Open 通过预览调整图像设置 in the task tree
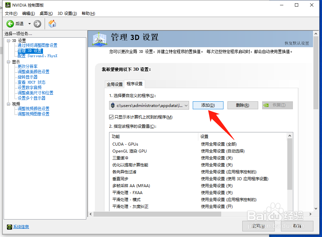Image resolution: width=322 pixels, height=237 pixels. pos(37,45)
